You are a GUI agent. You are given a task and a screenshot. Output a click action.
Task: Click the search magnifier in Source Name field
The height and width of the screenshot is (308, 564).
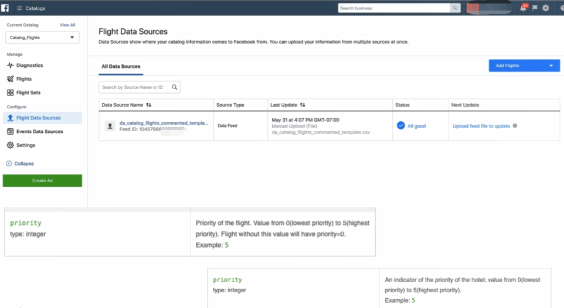pos(175,87)
